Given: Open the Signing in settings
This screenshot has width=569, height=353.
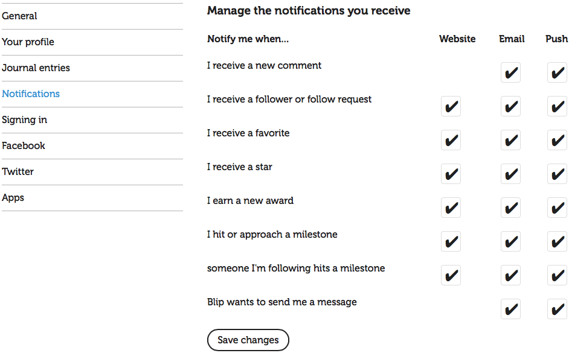Looking at the screenshot, I should [24, 119].
